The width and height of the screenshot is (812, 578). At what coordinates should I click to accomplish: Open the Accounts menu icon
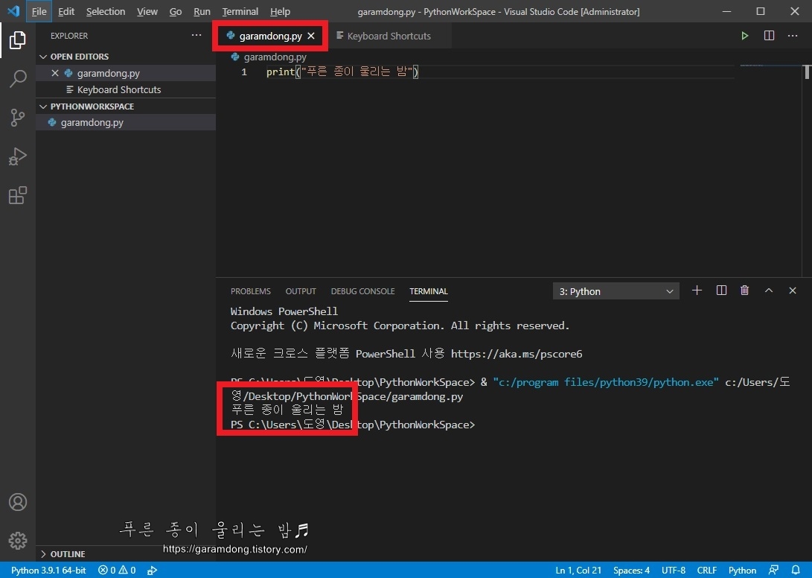pos(18,502)
